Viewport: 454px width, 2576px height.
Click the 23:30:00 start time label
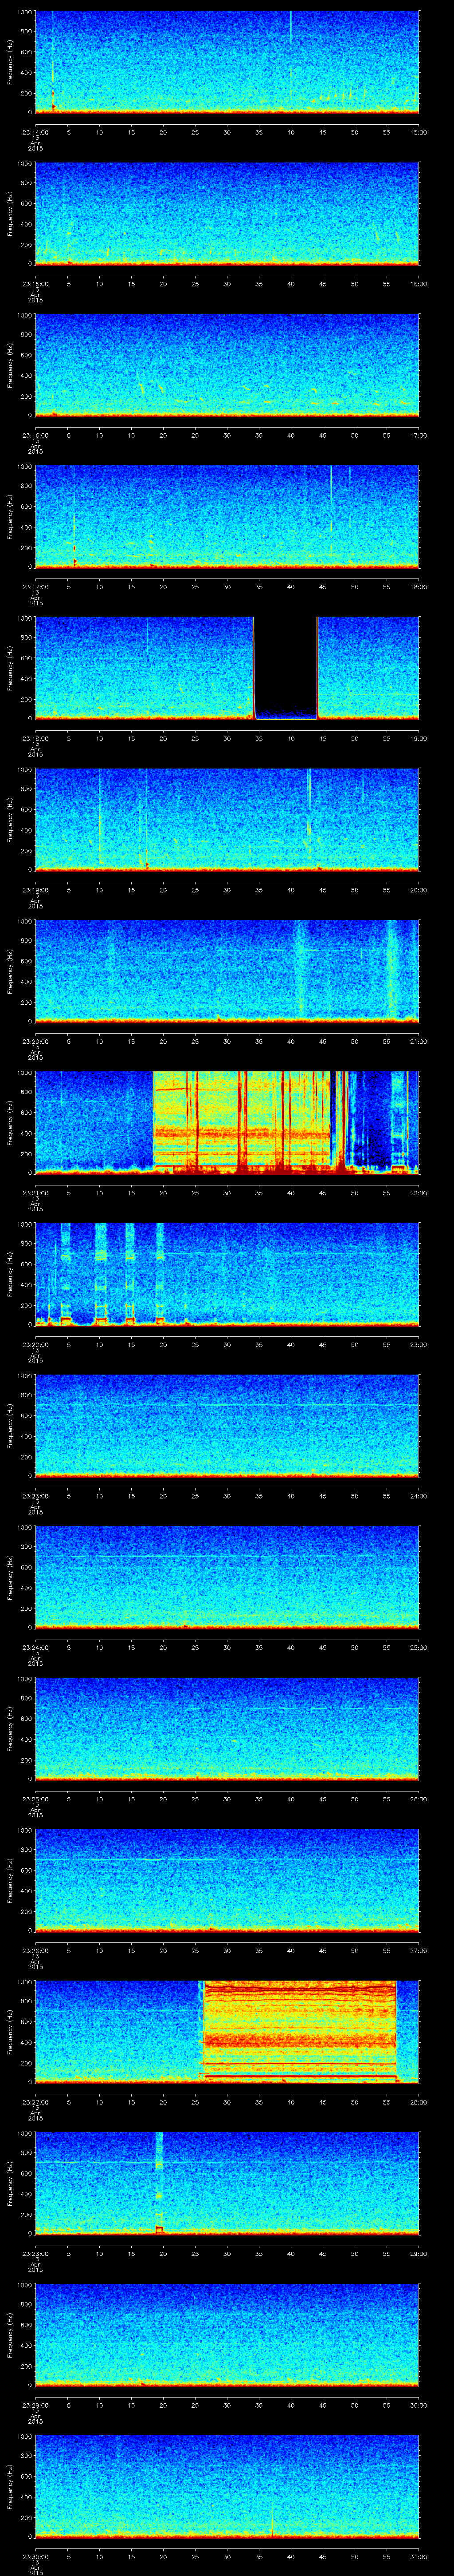[35, 2556]
